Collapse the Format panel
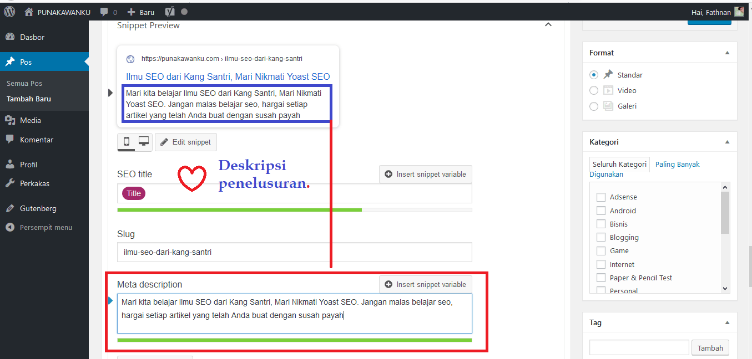Image resolution: width=752 pixels, height=359 pixels. [x=727, y=53]
